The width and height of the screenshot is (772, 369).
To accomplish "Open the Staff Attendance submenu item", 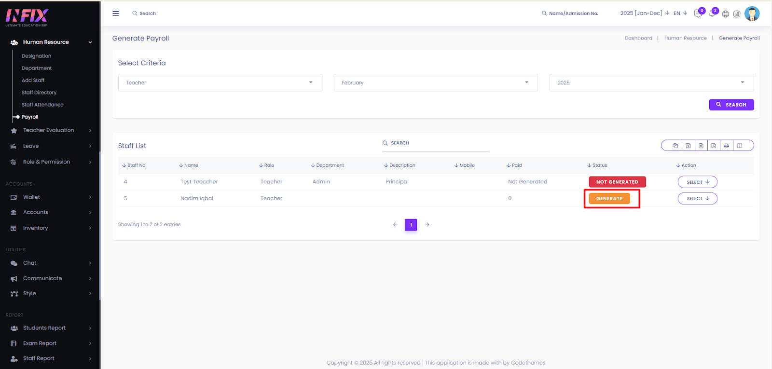I will [42, 105].
